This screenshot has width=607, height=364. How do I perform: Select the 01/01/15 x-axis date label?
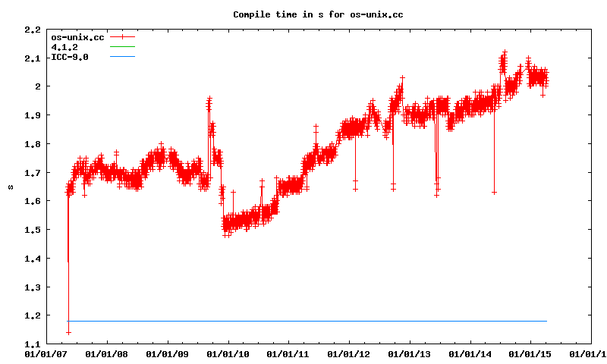pyautogui.click(x=530, y=353)
